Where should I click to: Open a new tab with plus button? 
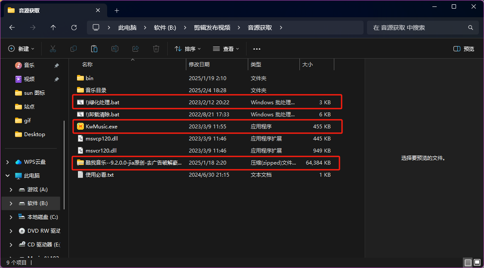pyautogui.click(x=117, y=10)
